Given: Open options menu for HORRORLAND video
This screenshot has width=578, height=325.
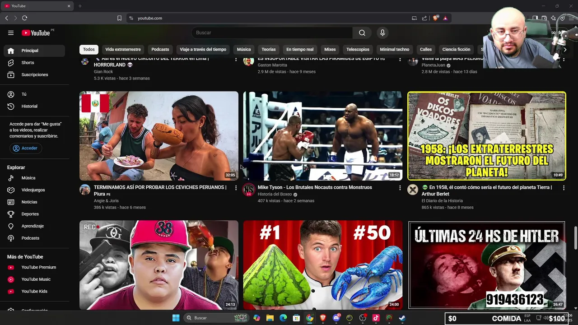Looking at the screenshot, I should click(236, 60).
